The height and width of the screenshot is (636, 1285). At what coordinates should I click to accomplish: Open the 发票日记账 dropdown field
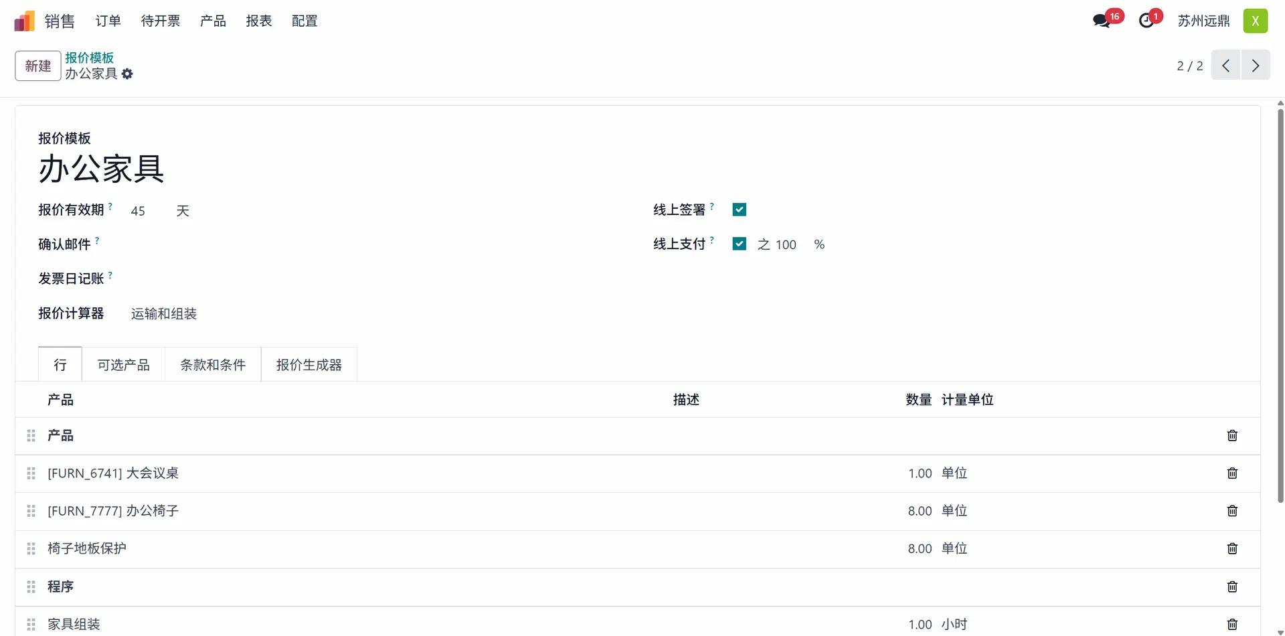pos(335,279)
